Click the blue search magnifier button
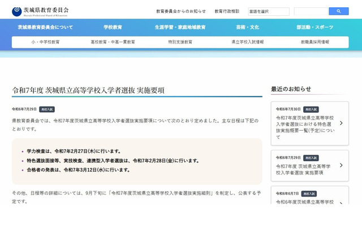362x240 pixels. [338, 11]
